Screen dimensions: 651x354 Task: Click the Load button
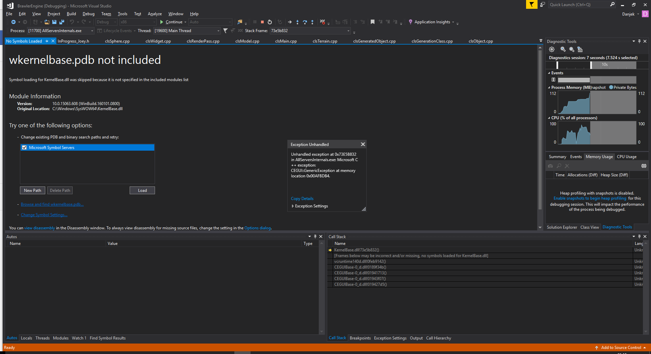tap(142, 191)
